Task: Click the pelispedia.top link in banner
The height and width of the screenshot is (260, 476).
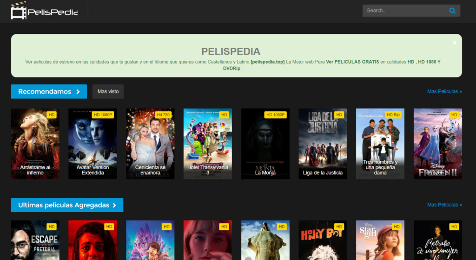Action: [x=267, y=62]
